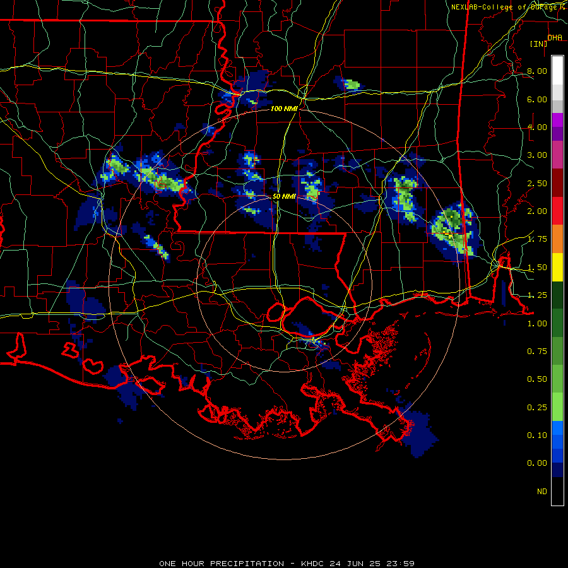Click the '1.25' legend label

[x=537, y=295]
